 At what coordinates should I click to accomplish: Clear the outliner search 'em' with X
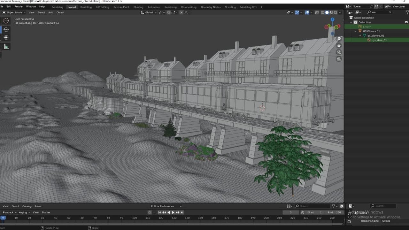[x=390, y=12]
